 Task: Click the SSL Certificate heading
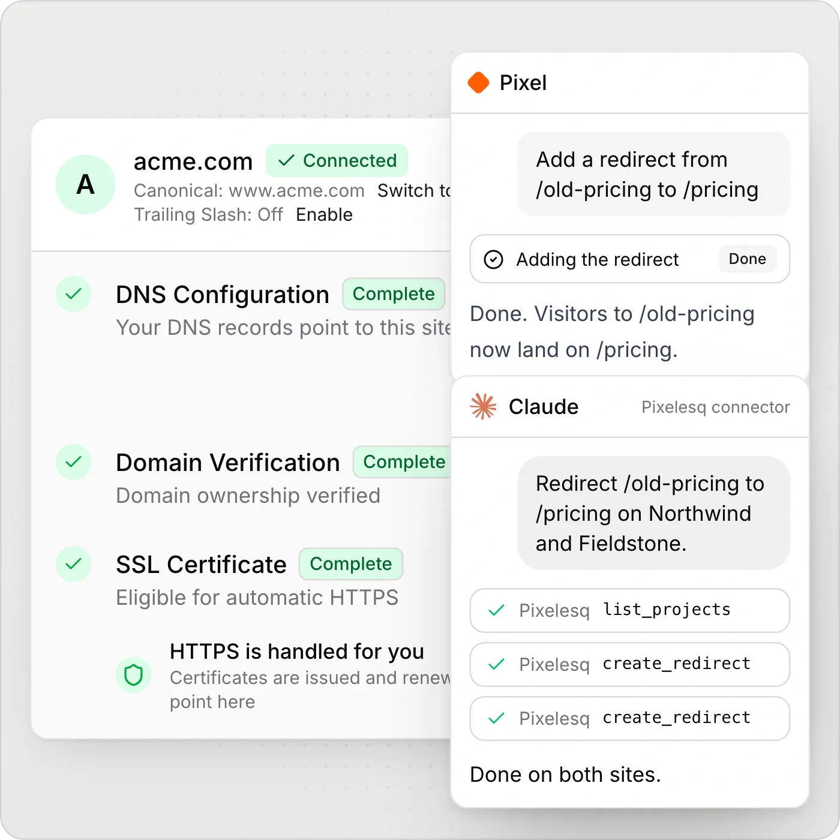(x=202, y=565)
